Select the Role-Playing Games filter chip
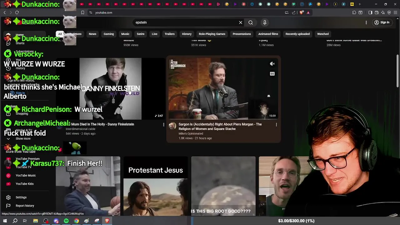Screen dimensions: 400x225 click(212, 34)
